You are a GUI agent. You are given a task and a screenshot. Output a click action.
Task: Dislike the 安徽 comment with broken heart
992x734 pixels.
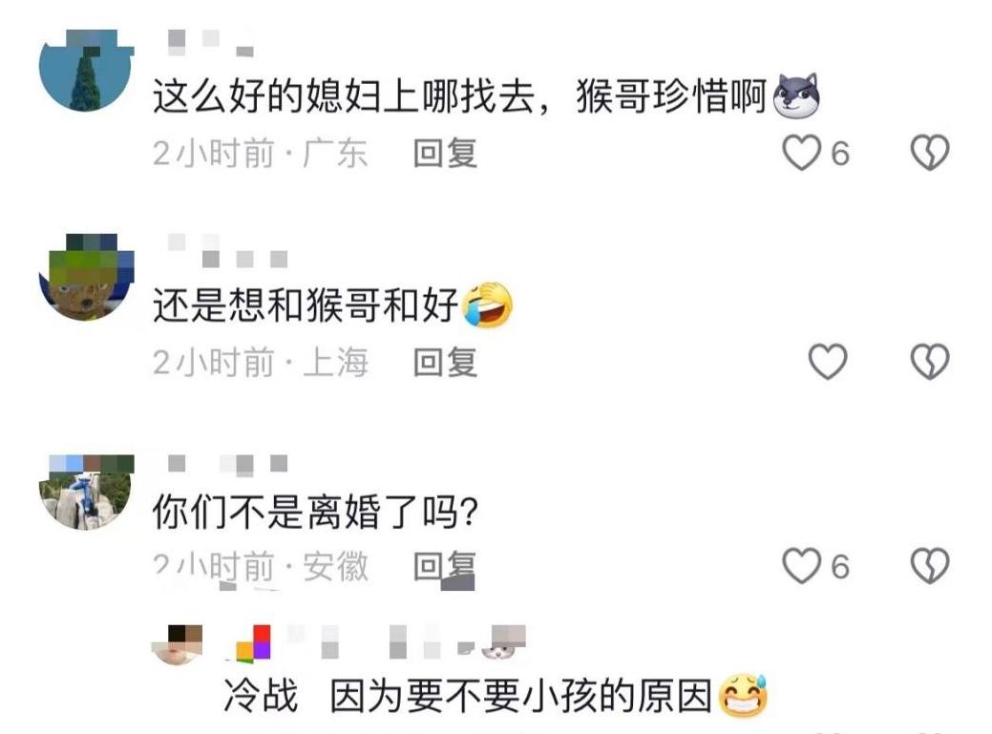tap(929, 565)
